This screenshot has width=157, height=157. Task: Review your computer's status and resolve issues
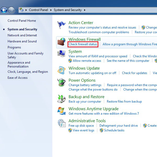(102, 27)
